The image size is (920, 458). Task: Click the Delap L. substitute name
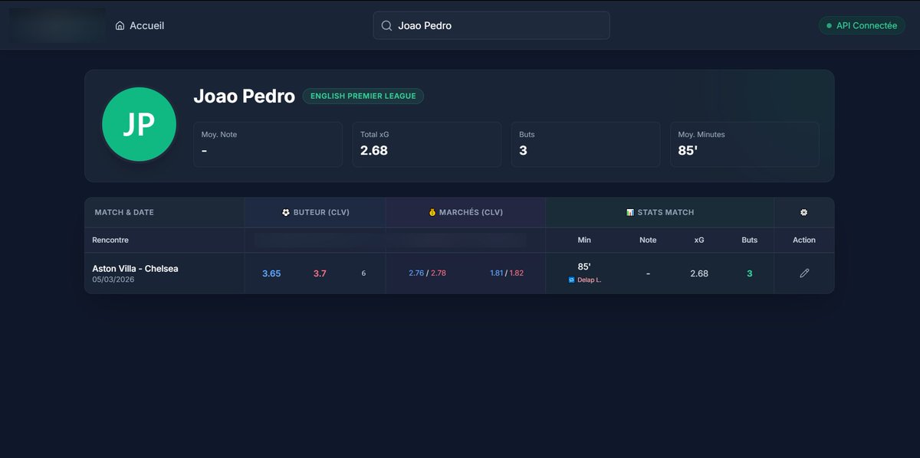point(590,280)
